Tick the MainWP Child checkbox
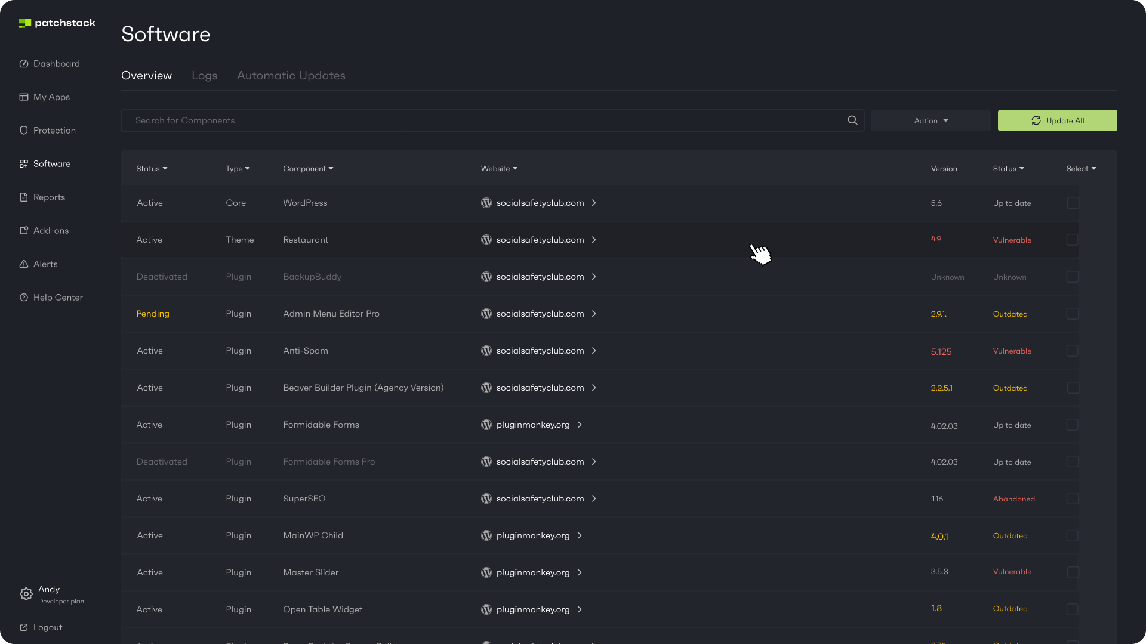The height and width of the screenshot is (644, 1146). pyautogui.click(x=1073, y=535)
